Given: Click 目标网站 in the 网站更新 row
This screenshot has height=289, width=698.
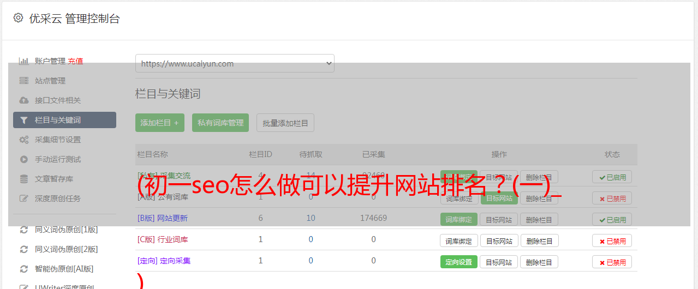Looking at the screenshot, I should 499,219.
